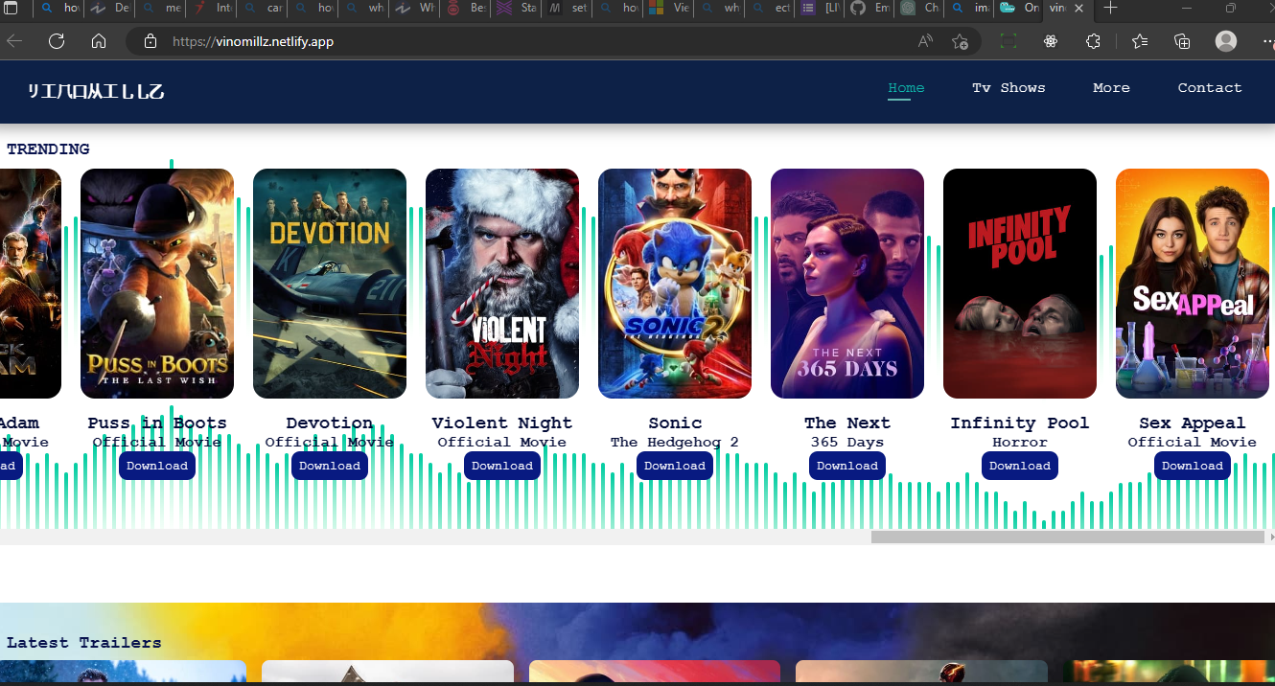Open the Contact navigation link
The image size is (1275, 686).
1210,87
